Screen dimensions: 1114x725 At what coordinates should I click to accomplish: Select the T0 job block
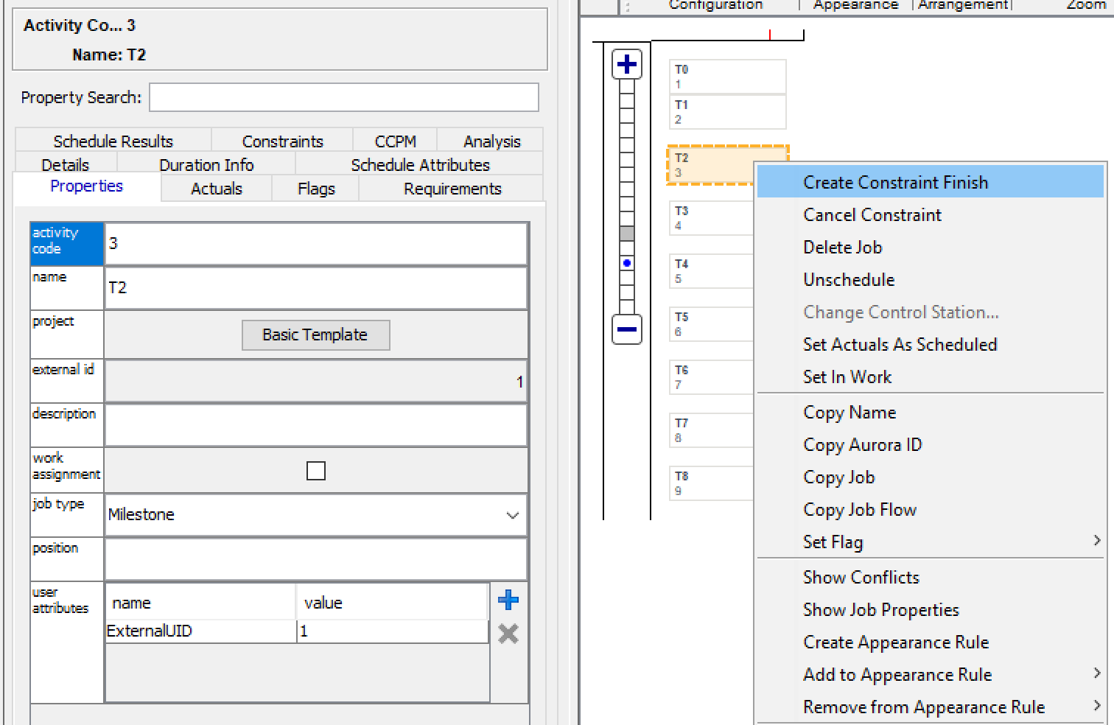(x=726, y=77)
